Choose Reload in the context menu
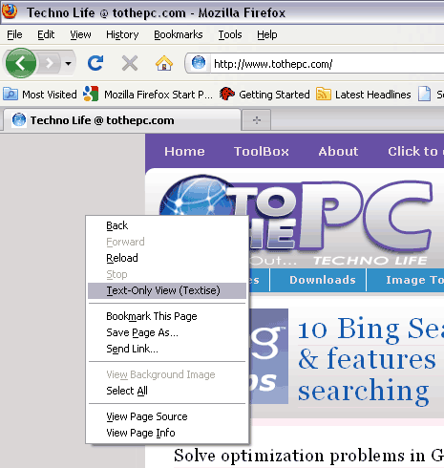This screenshot has height=468, width=444. (x=167, y=258)
